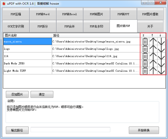
Task: Click the down-arrow column header
Action: pyautogui.click(x=161, y=35)
